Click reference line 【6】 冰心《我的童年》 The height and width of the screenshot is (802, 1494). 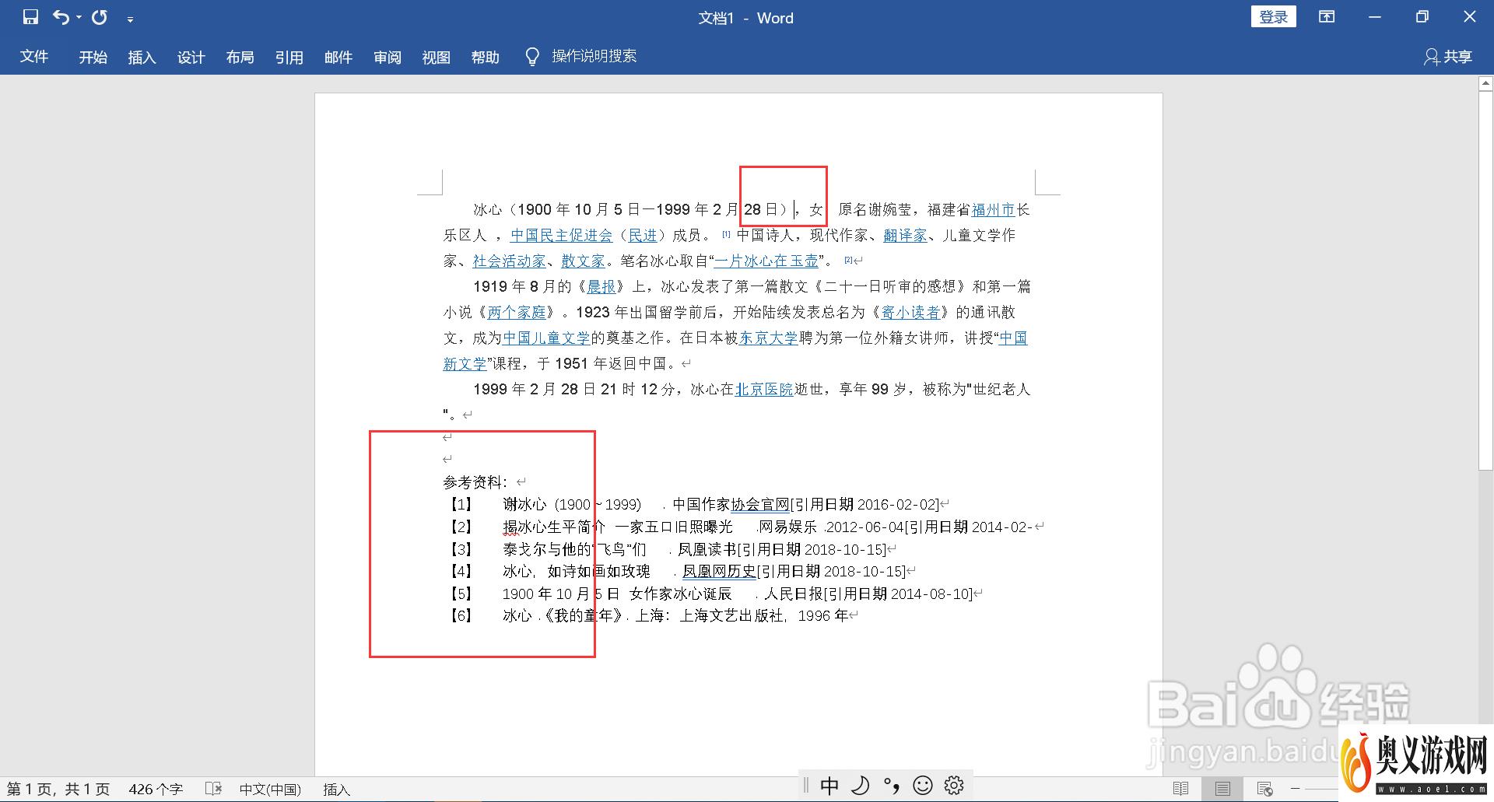651,616
